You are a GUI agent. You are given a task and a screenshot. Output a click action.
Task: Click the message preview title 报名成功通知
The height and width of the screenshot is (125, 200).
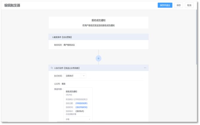71,91
